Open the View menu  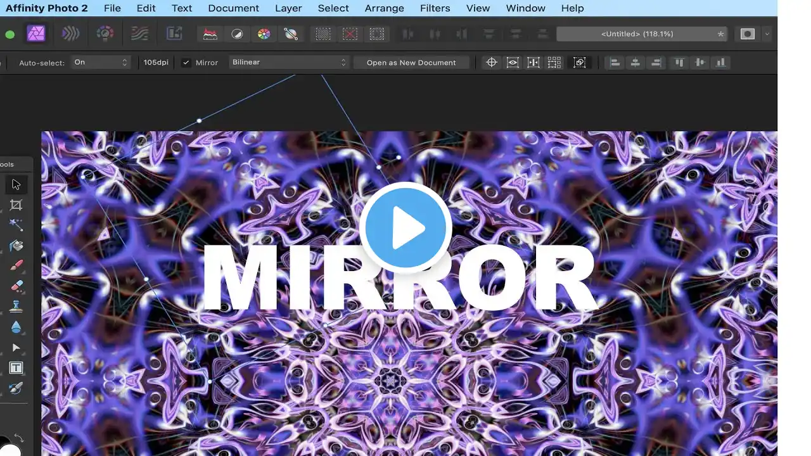click(478, 8)
